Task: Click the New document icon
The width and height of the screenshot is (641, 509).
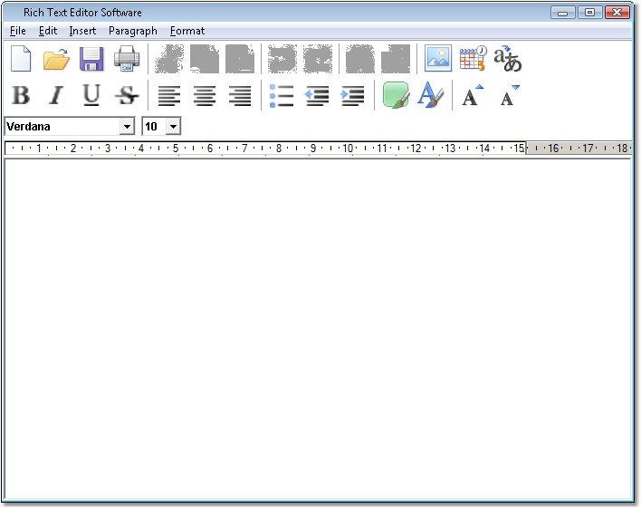Action: coord(21,59)
